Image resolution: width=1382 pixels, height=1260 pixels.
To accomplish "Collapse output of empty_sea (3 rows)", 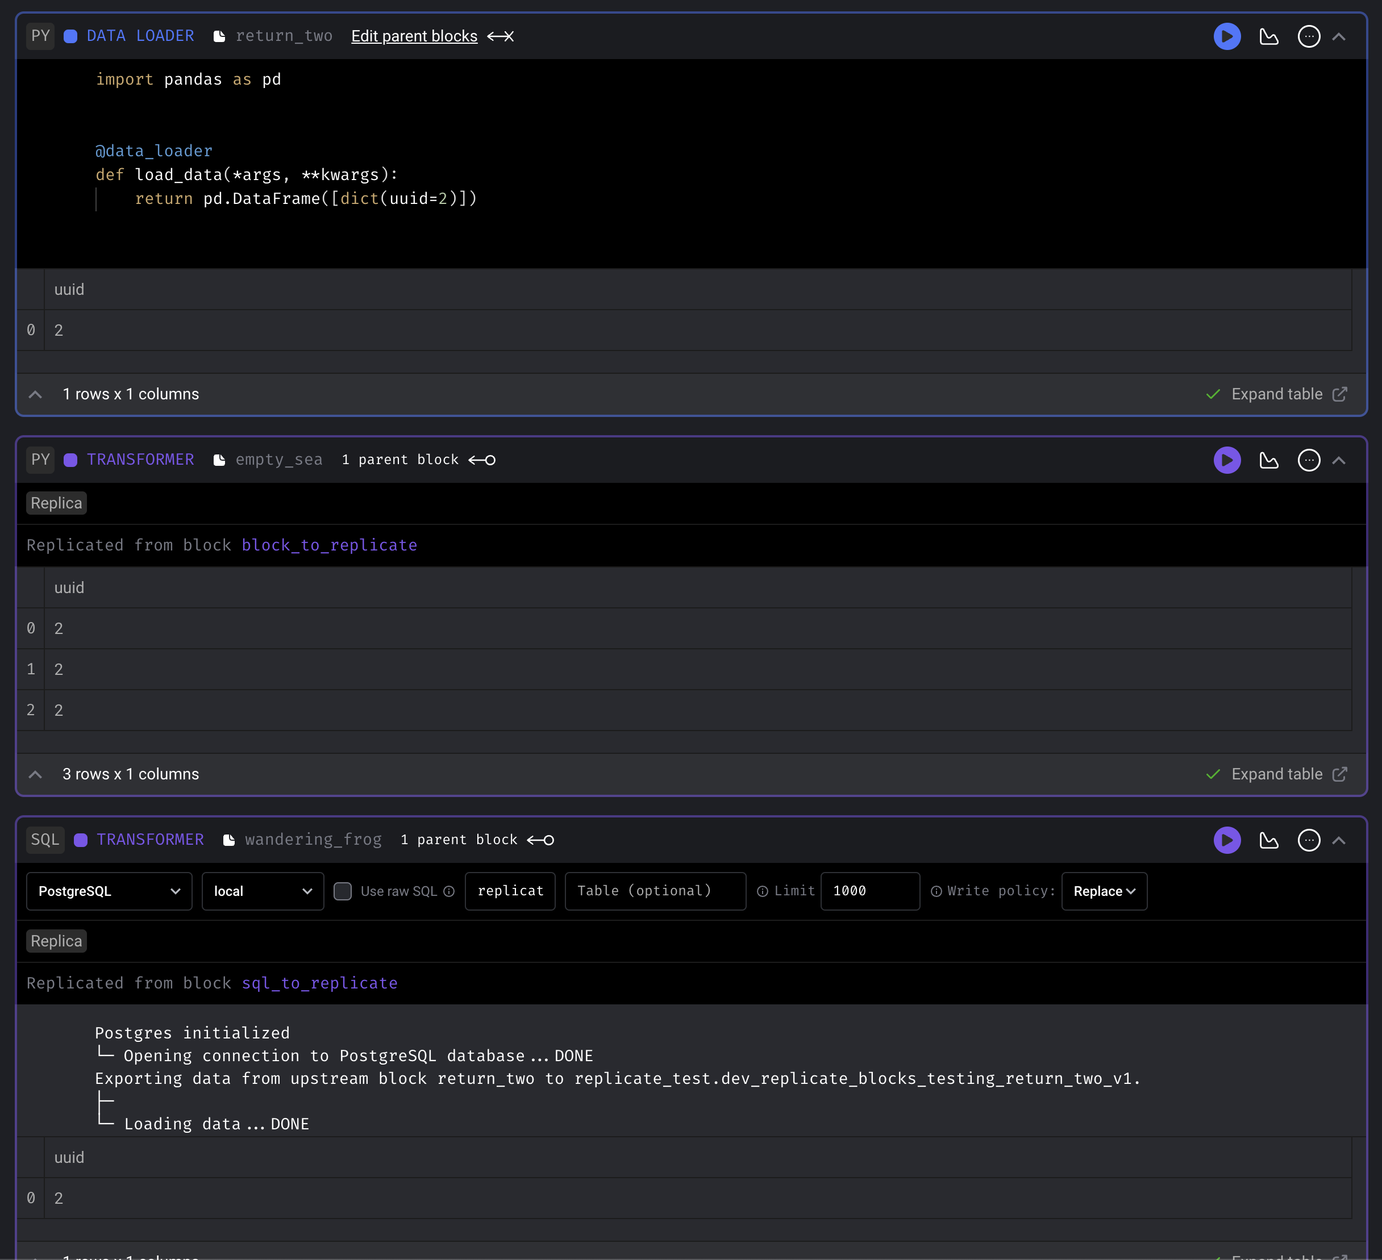I will (x=36, y=775).
